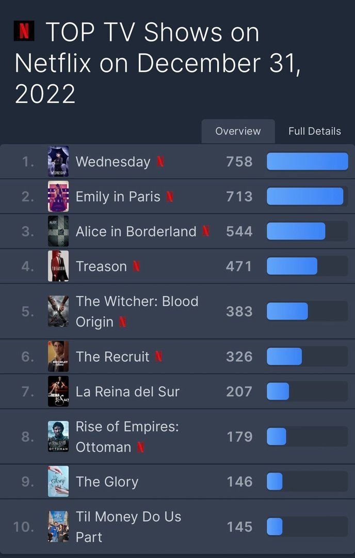
Task: Click the Netflix badge beside The Recruit
Action: point(159,357)
